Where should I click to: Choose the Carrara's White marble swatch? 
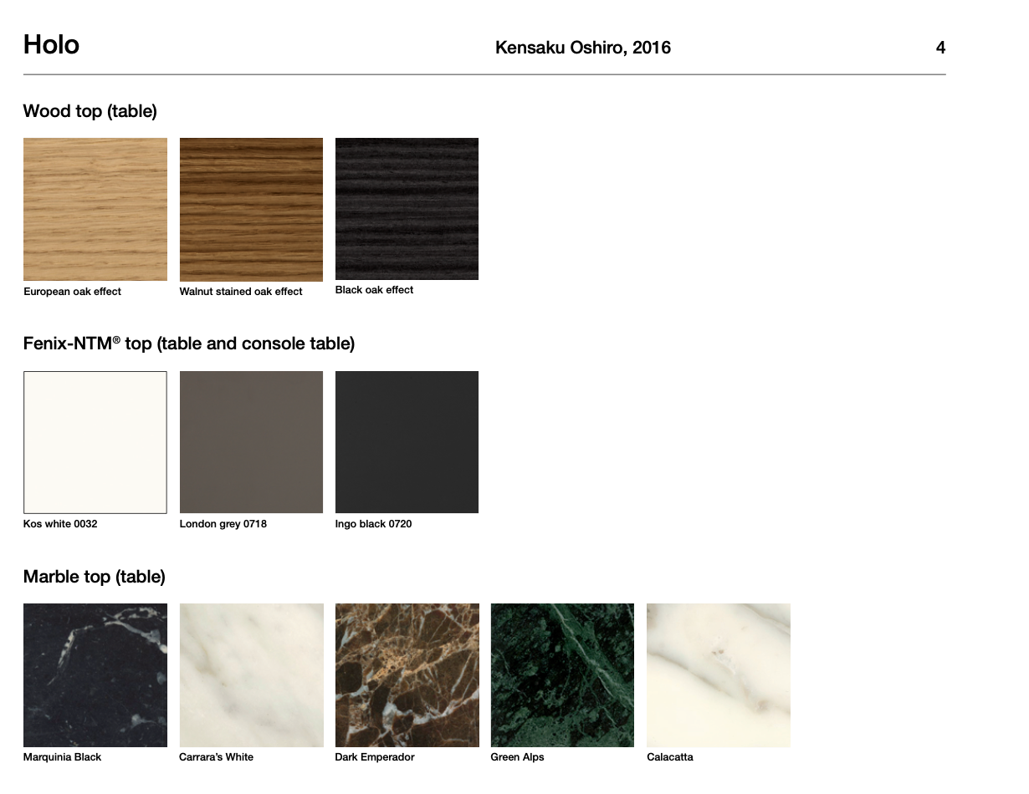[251, 675]
